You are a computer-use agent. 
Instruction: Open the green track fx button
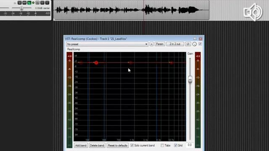(29, 3)
